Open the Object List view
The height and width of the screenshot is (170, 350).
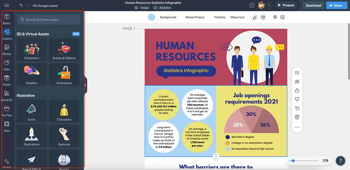237,17
